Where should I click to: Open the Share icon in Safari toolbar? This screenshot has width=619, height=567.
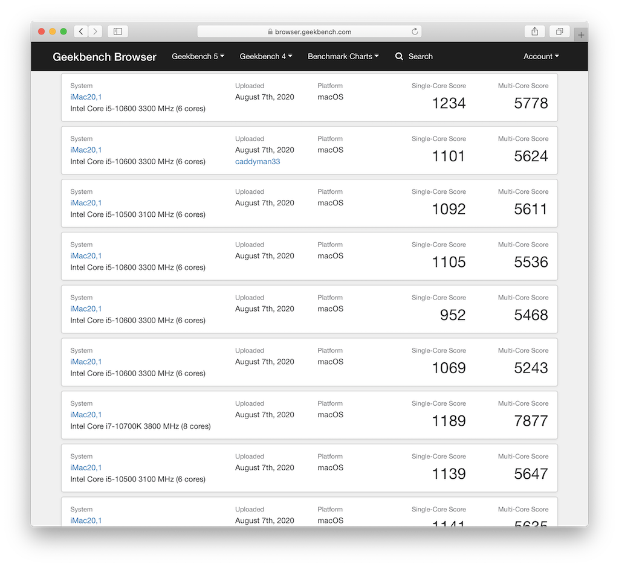pyautogui.click(x=534, y=31)
